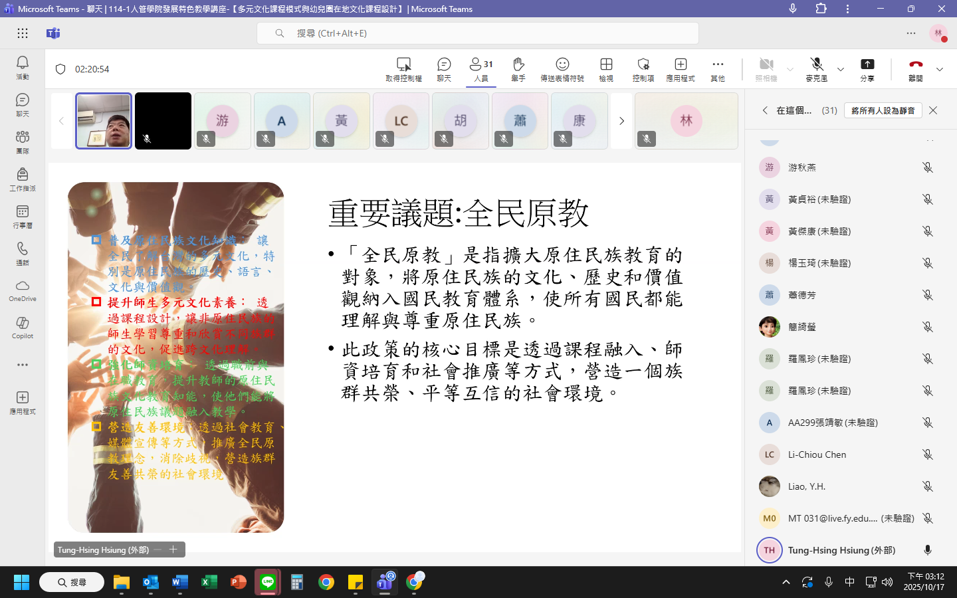Expand microphone options dropdown arrow
The width and height of the screenshot is (957, 598).
pyautogui.click(x=841, y=69)
